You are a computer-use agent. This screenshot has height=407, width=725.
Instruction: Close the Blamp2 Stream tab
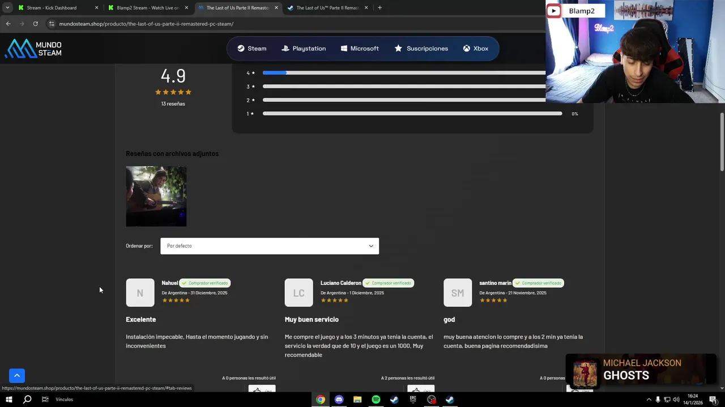pos(186,8)
